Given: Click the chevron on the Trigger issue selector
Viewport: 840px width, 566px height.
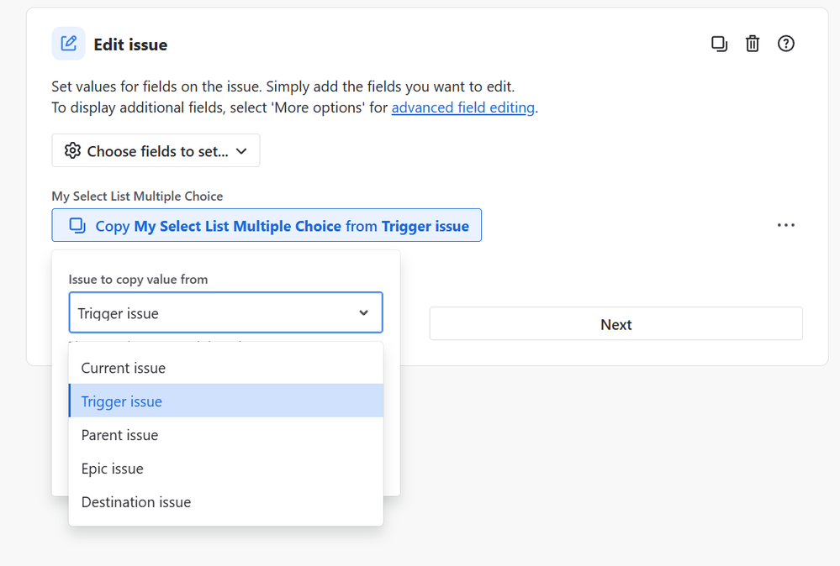Looking at the screenshot, I should 365,312.
